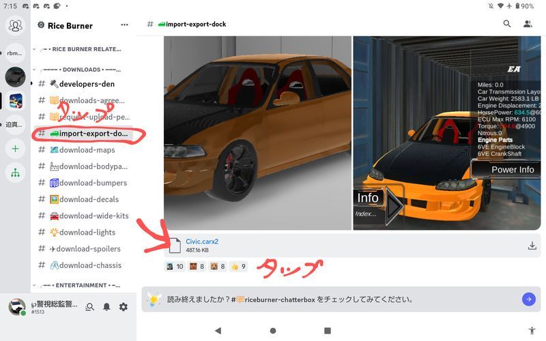The width and height of the screenshot is (546, 341).
Task: Switch to the download-maps channel
Action: pyautogui.click(x=87, y=150)
